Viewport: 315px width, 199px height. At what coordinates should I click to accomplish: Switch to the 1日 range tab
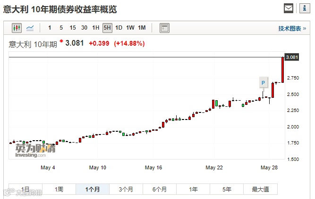26,189
